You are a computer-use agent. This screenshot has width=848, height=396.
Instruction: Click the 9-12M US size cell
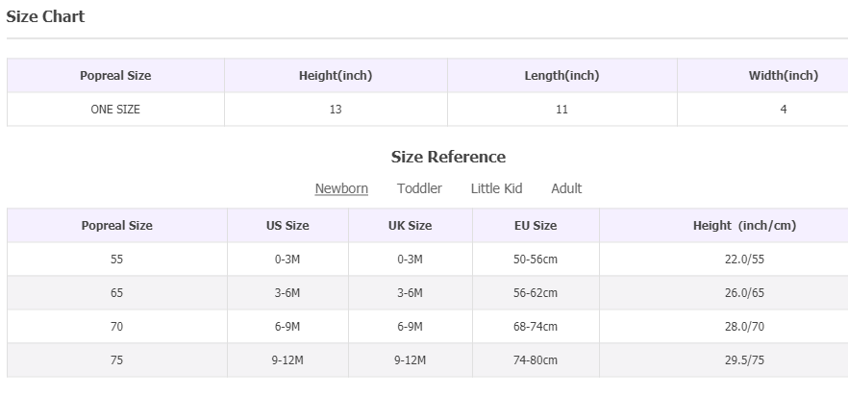[287, 359]
